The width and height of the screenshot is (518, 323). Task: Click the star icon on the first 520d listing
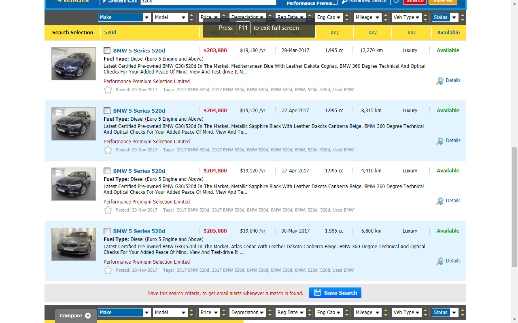pyautogui.click(x=108, y=90)
